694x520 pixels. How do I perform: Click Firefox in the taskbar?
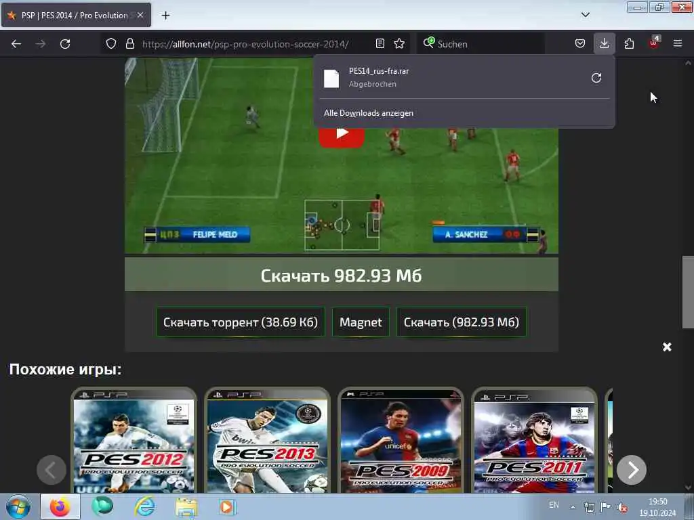pyautogui.click(x=60, y=506)
